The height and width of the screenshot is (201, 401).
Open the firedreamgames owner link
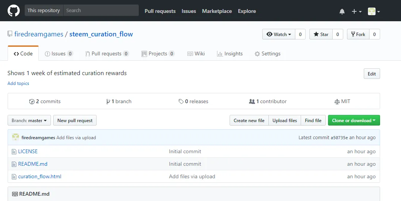pos(39,34)
